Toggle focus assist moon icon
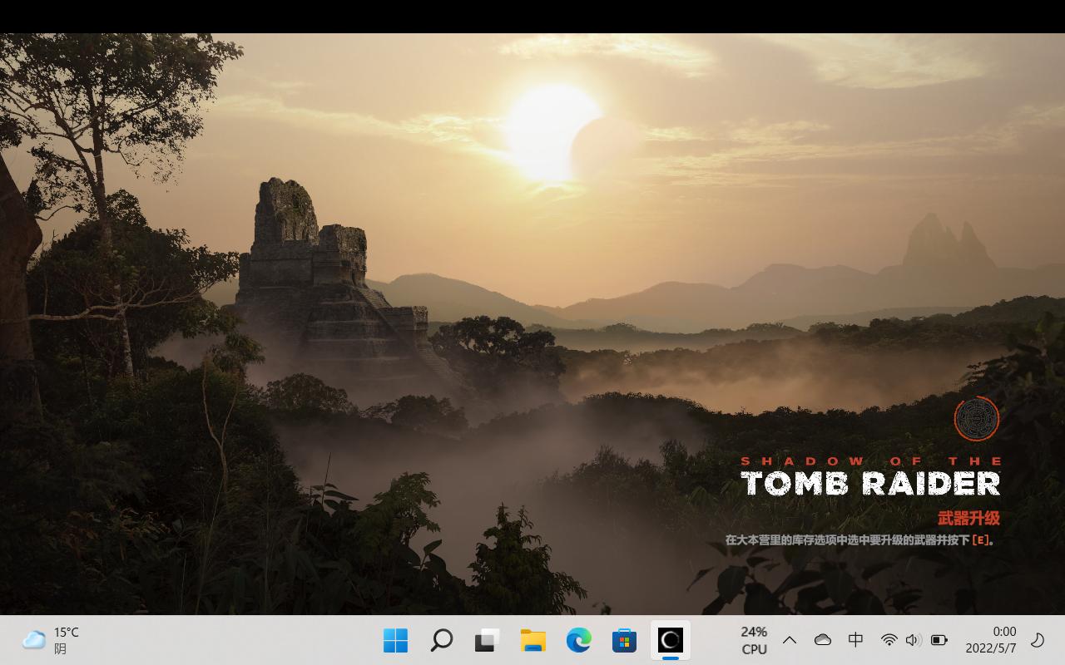Viewport: 1065px width, 665px height. [1038, 640]
